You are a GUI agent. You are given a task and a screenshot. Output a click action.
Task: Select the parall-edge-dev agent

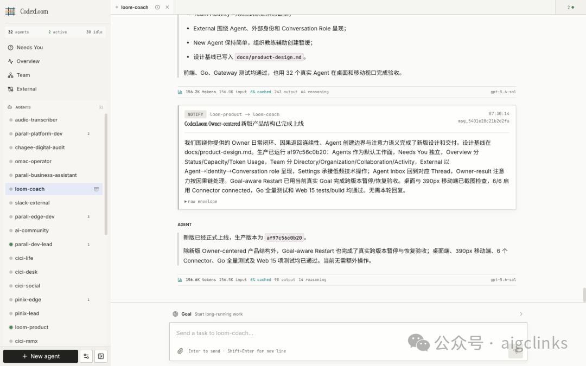tap(54, 216)
